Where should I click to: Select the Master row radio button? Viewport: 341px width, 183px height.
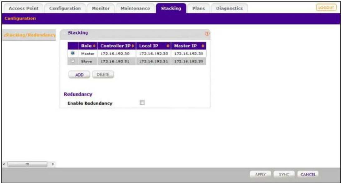[x=73, y=53]
